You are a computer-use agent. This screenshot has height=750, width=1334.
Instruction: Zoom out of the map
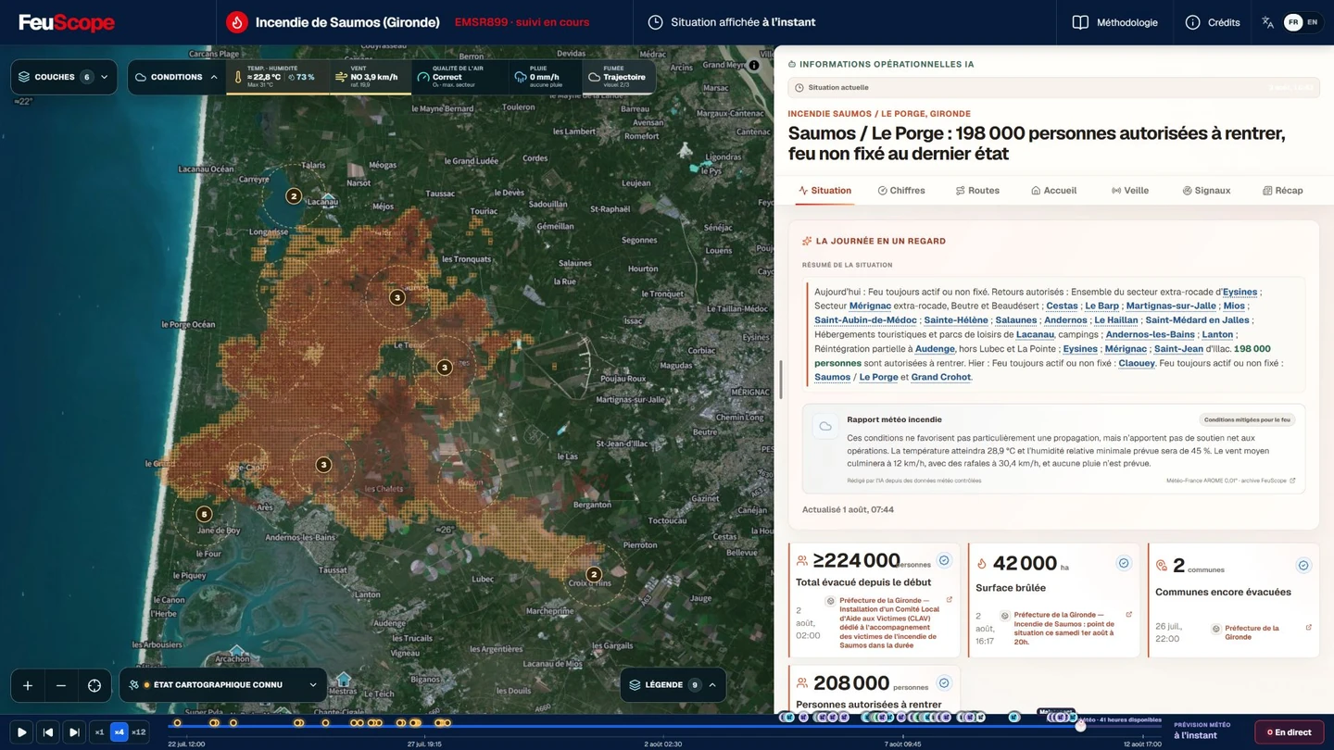pyautogui.click(x=61, y=685)
